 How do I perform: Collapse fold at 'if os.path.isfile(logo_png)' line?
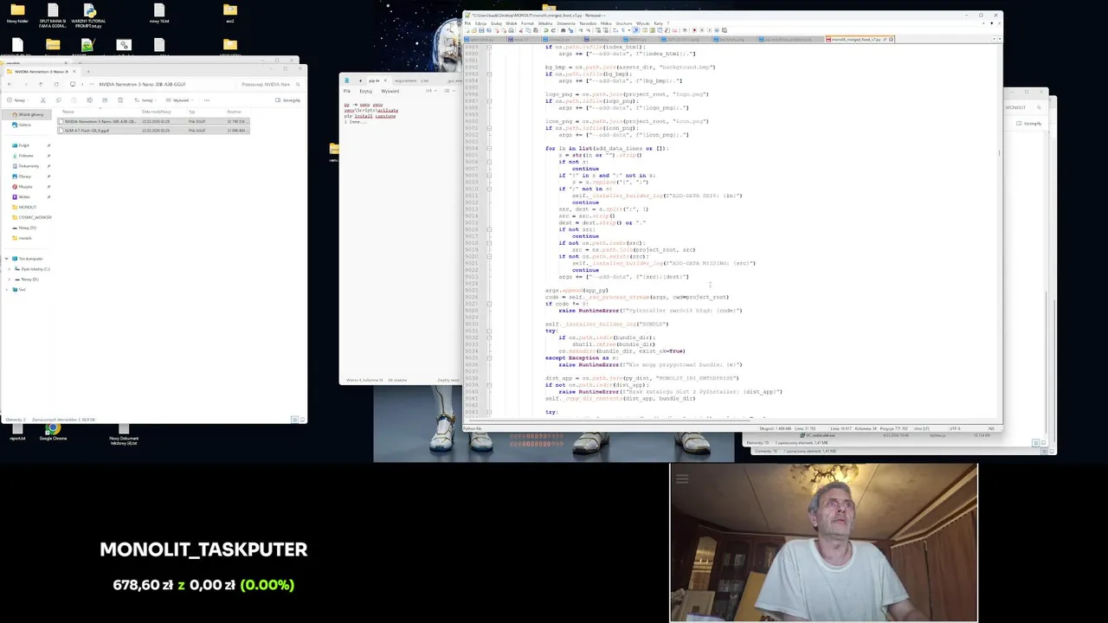489,100
